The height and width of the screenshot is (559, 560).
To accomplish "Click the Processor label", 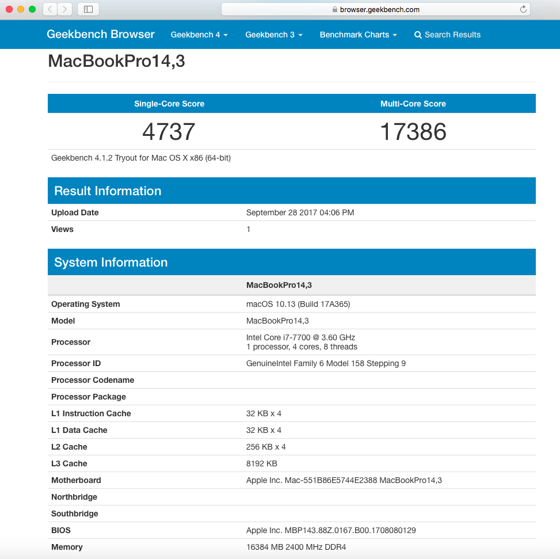I will tap(71, 342).
